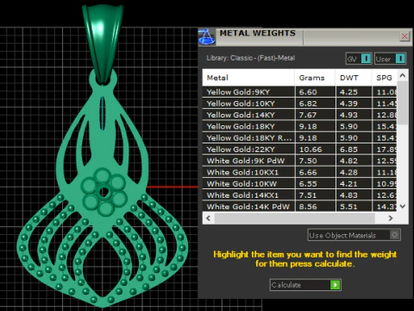
Task: Select the Yellow Gold:14KY row
Action: (299, 115)
